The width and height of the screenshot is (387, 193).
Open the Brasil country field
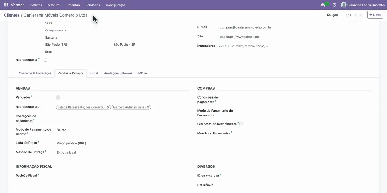[117, 52]
